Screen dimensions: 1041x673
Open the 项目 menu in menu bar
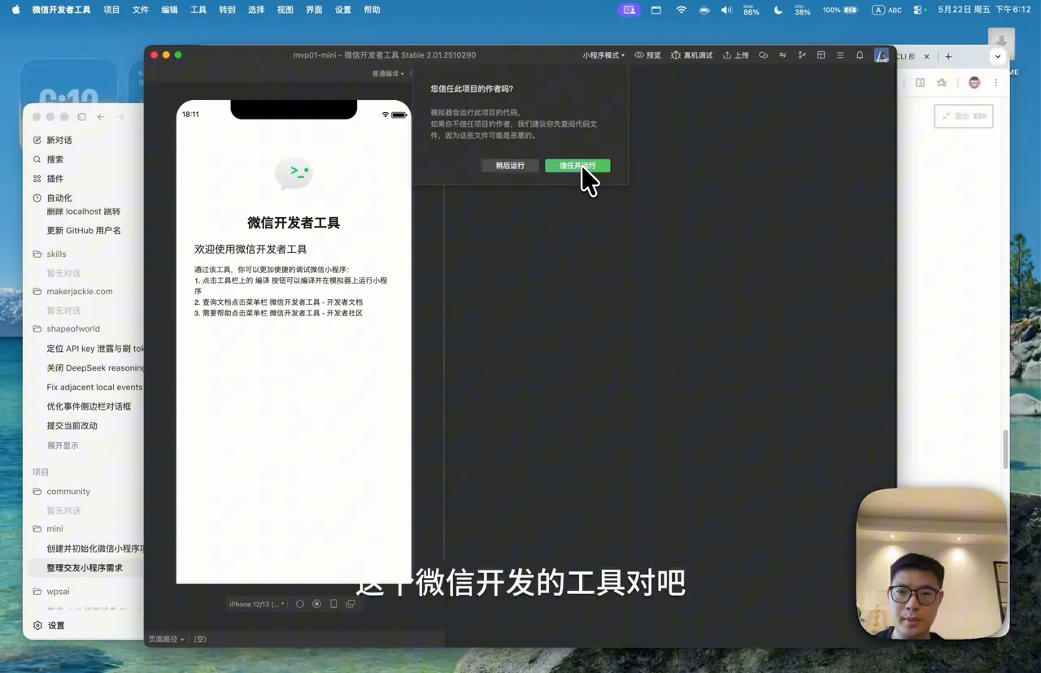click(111, 10)
